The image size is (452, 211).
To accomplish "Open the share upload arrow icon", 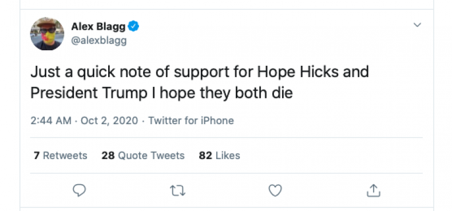I will pyautogui.click(x=374, y=190).
